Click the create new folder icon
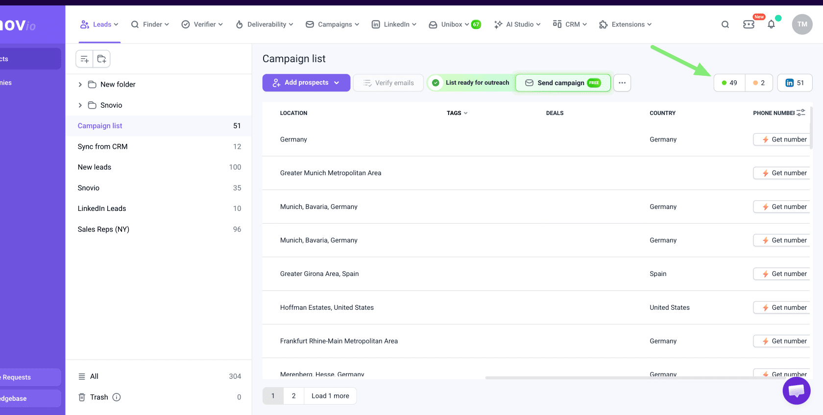 pos(101,59)
